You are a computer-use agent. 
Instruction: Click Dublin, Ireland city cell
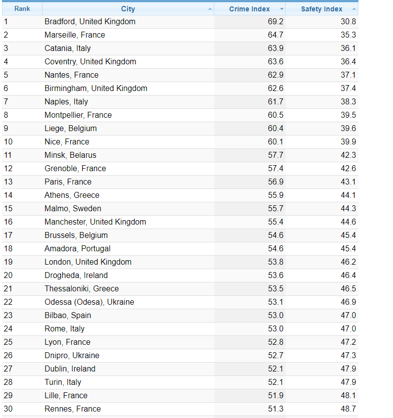pos(70,369)
